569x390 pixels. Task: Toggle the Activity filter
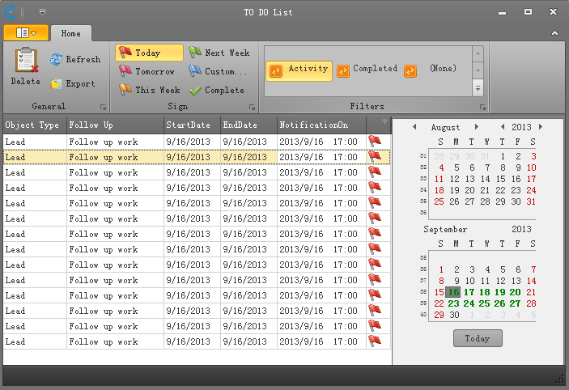(299, 70)
